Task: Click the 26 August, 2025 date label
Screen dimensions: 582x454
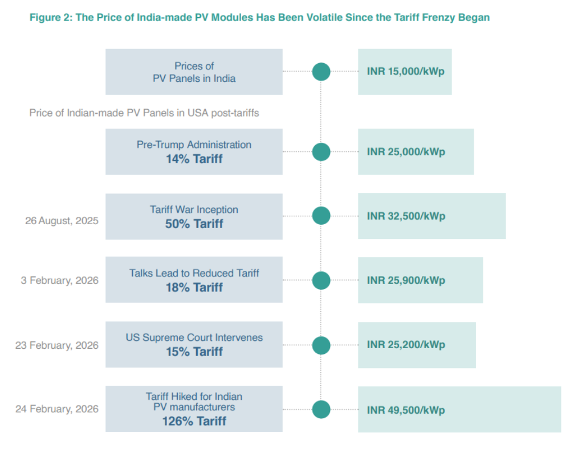Action: 62,220
